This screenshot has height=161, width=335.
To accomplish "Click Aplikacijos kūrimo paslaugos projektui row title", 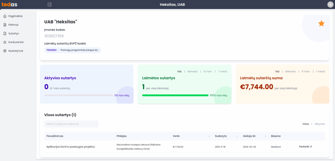I will tap(71, 147).
